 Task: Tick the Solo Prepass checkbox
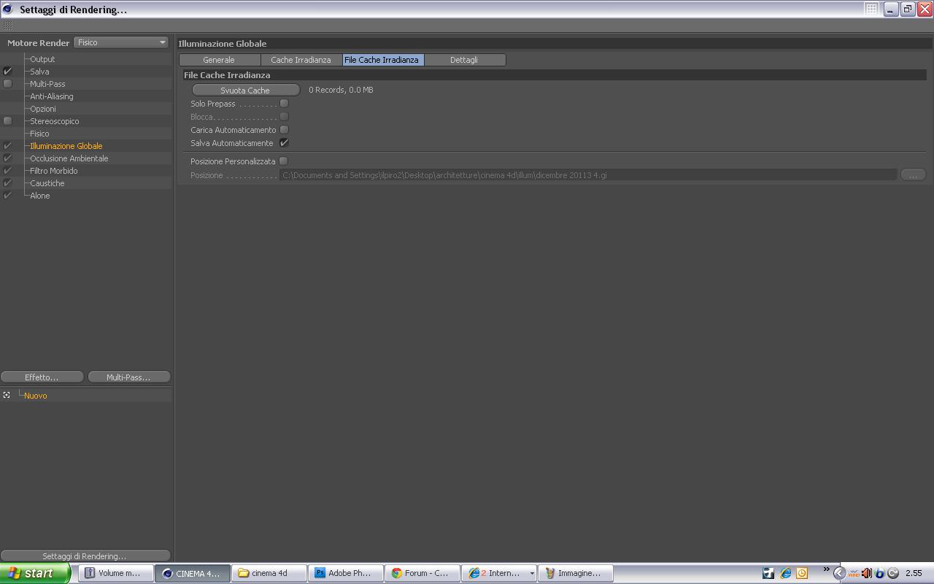click(284, 104)
